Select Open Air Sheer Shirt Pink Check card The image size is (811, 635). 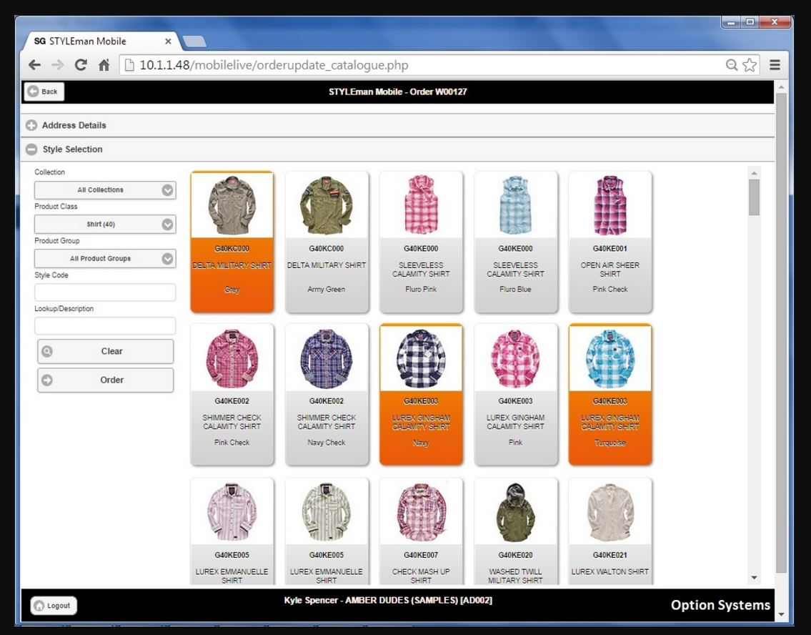coord(610,242)
